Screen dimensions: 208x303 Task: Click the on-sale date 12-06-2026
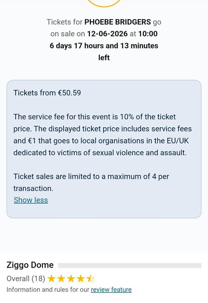108,34
